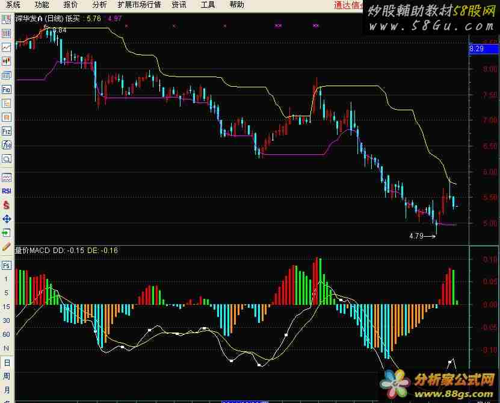
Task: Click the 8.84 high price label
Action: 60,30
